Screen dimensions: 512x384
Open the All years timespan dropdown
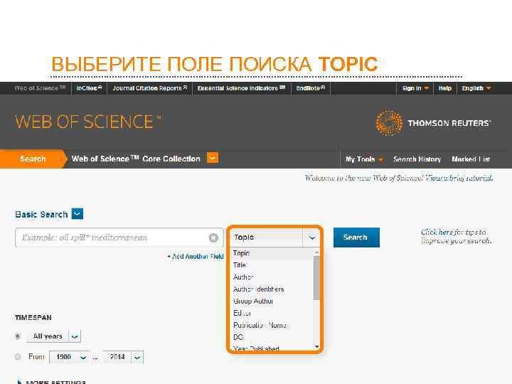pyautogui.click(x=75, y=336)
